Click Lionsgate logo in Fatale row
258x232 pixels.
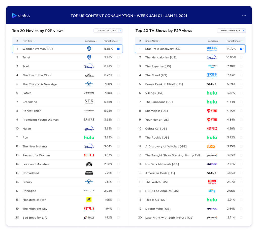pyautogui.click(x=89, y=93)
